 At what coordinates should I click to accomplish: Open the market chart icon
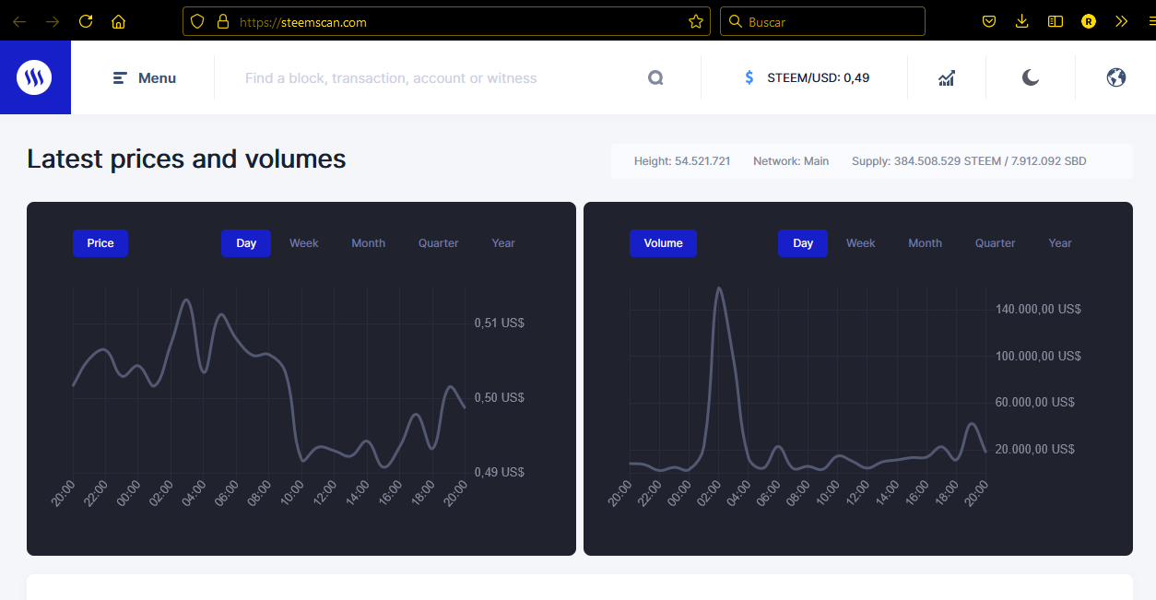click(x=947, y=78)
